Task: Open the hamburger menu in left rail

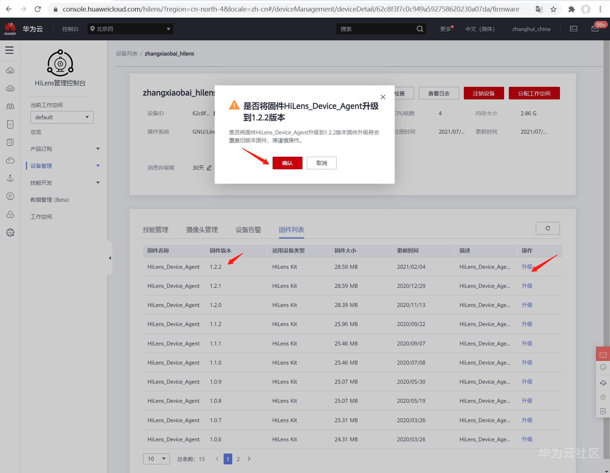Action: tap(9, 50)
